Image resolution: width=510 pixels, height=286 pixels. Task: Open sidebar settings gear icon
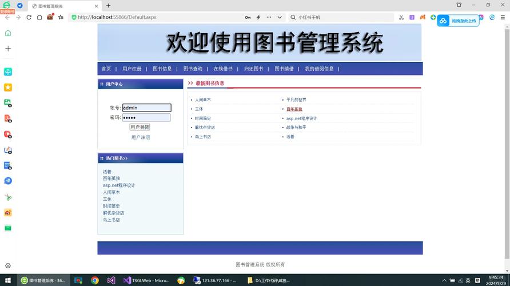click(x=8, y=266)
